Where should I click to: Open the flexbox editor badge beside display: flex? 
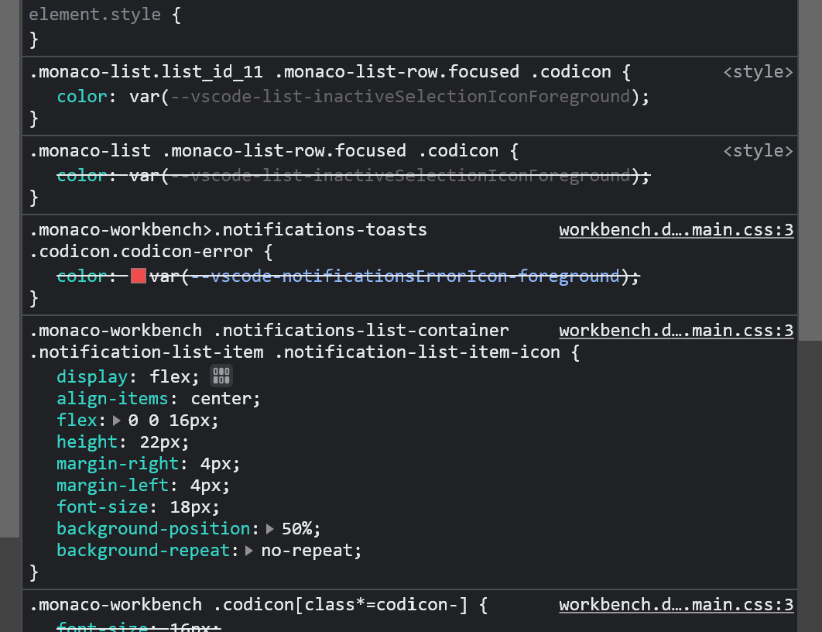(x=221, y=376)
